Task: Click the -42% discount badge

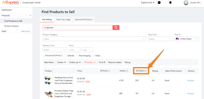Action: pyautogui.click(x=87, y=82)
